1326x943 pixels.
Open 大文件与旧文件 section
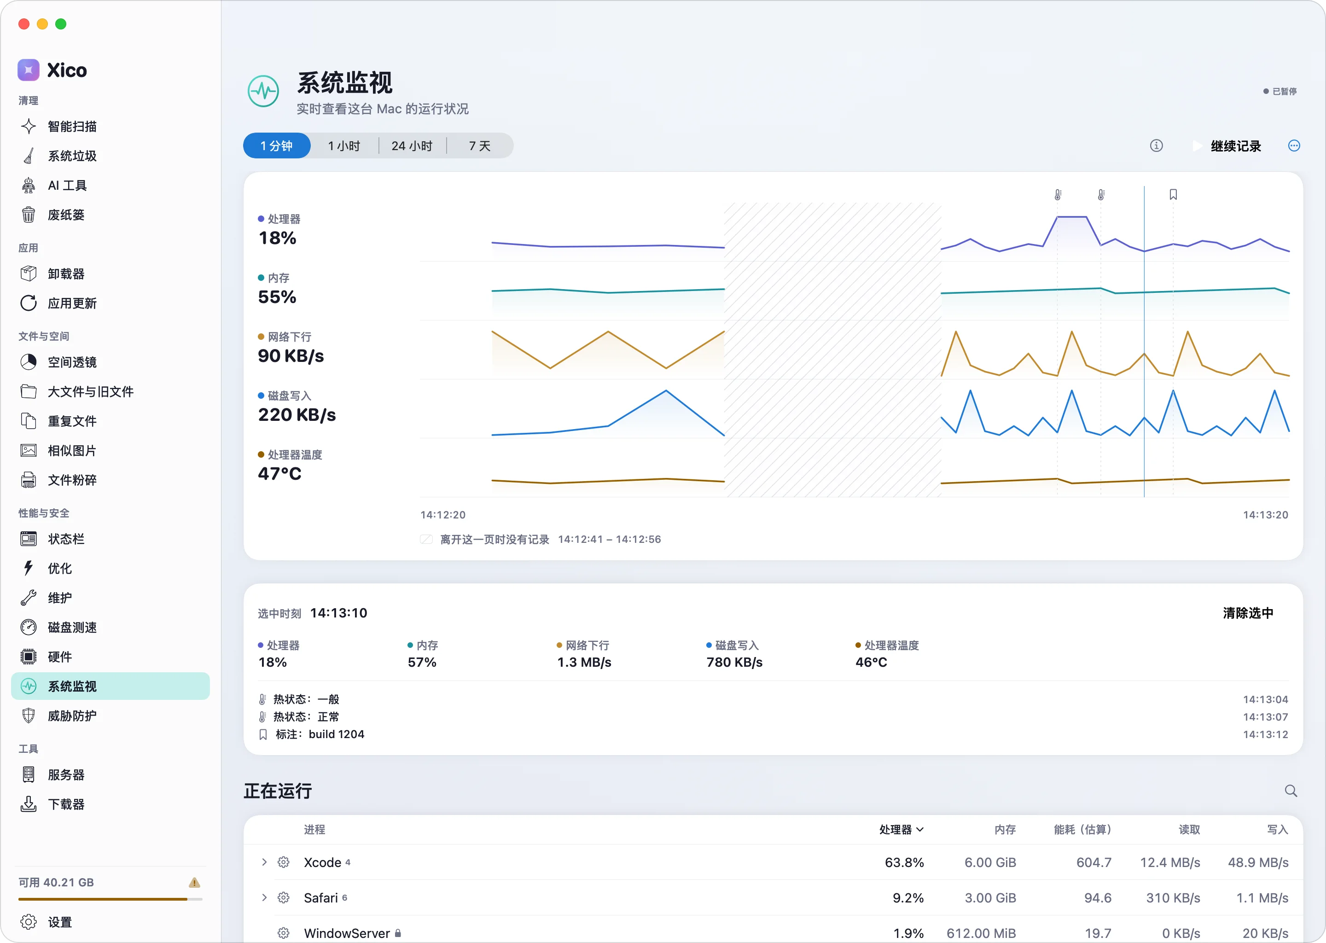click(110, 392)
